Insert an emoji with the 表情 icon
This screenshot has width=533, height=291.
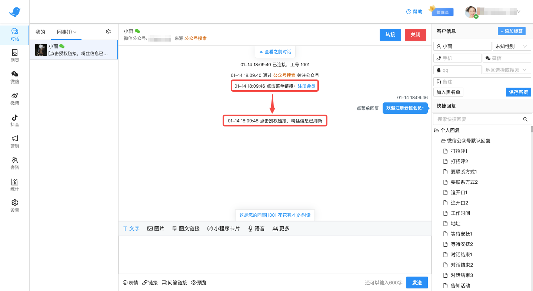click(130, 282)
